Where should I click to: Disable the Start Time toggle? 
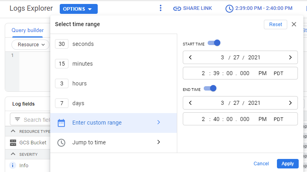click(x=214, y=43)
